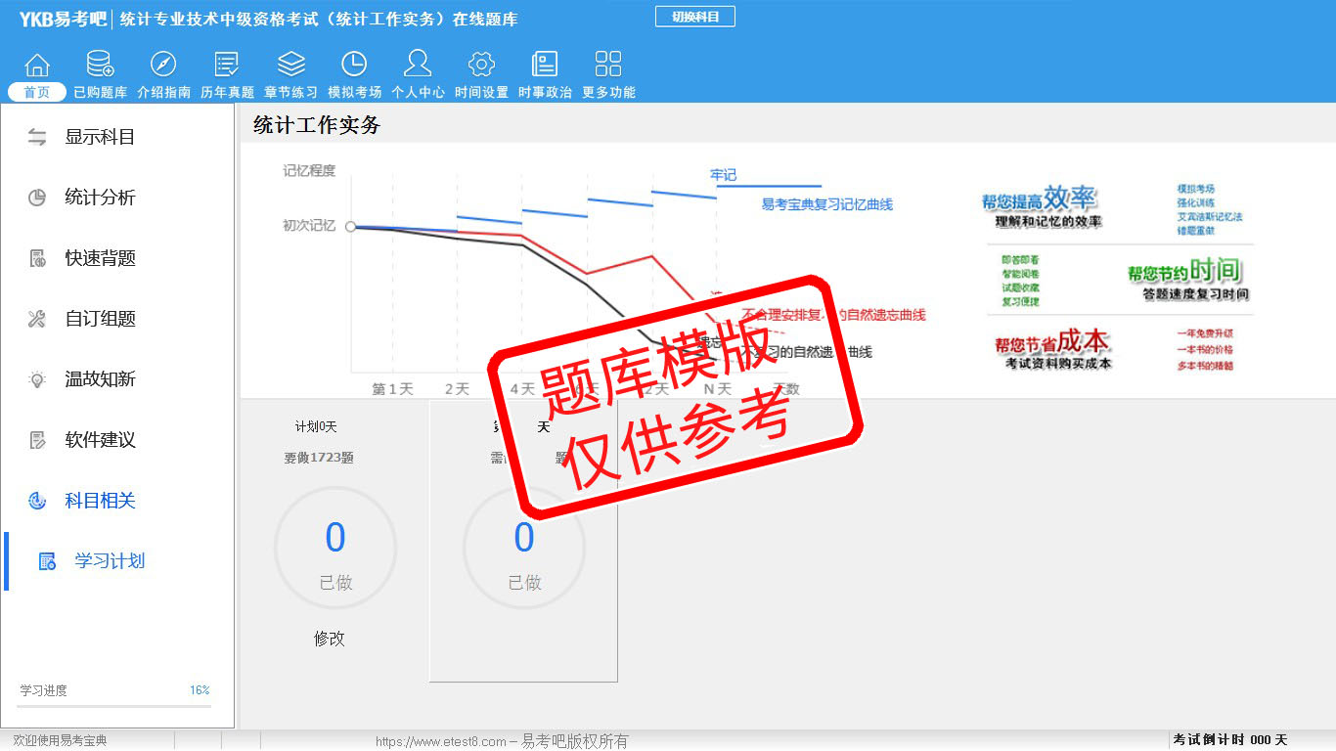
Task: Click 修改 under the study plan
Action: (x=330, y=639)
